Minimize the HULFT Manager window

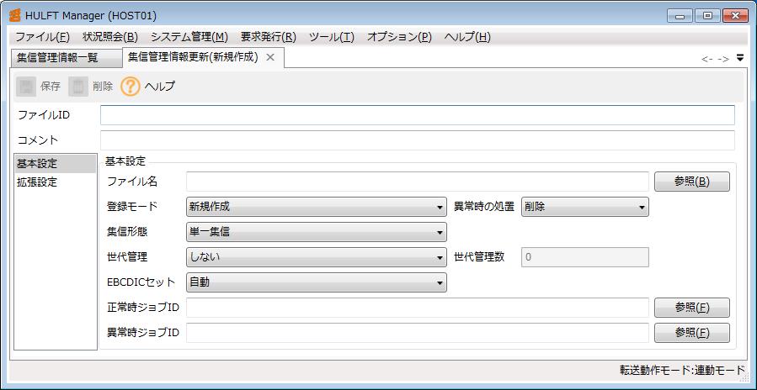click(x=680, y=16)
